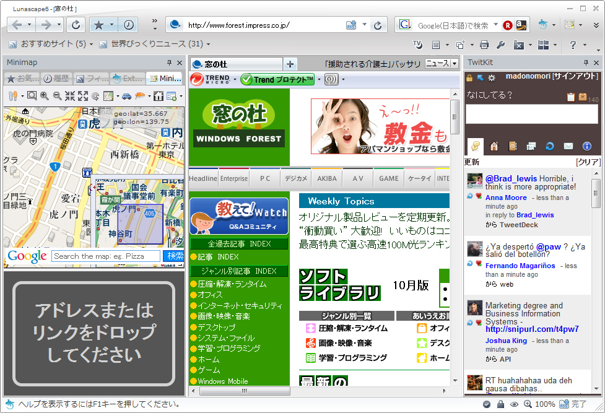Open the favorites star button
Viewport: 605px width, 413px height.
(99, 25)
